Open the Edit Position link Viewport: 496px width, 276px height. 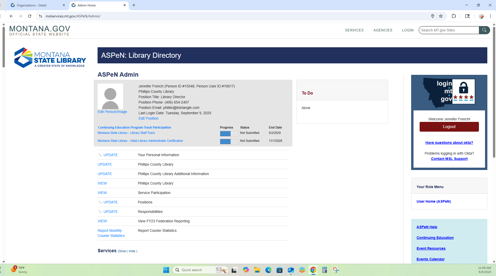tap(148, 118)
